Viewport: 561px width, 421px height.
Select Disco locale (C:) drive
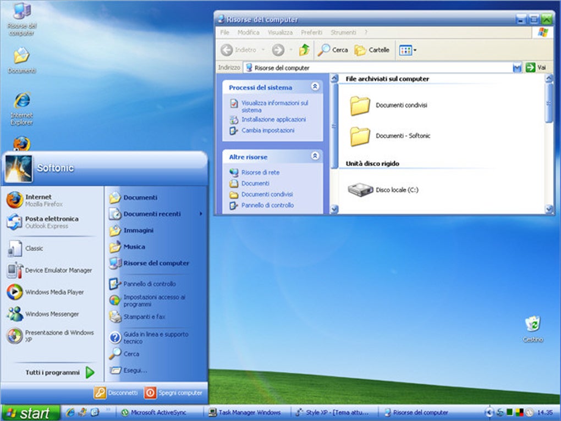(383, 190)
